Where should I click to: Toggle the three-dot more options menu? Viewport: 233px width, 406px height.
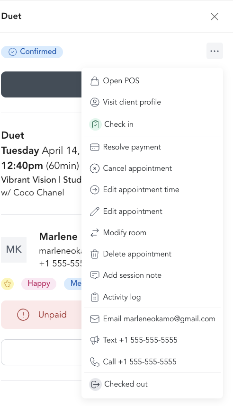tap(215, 51)
